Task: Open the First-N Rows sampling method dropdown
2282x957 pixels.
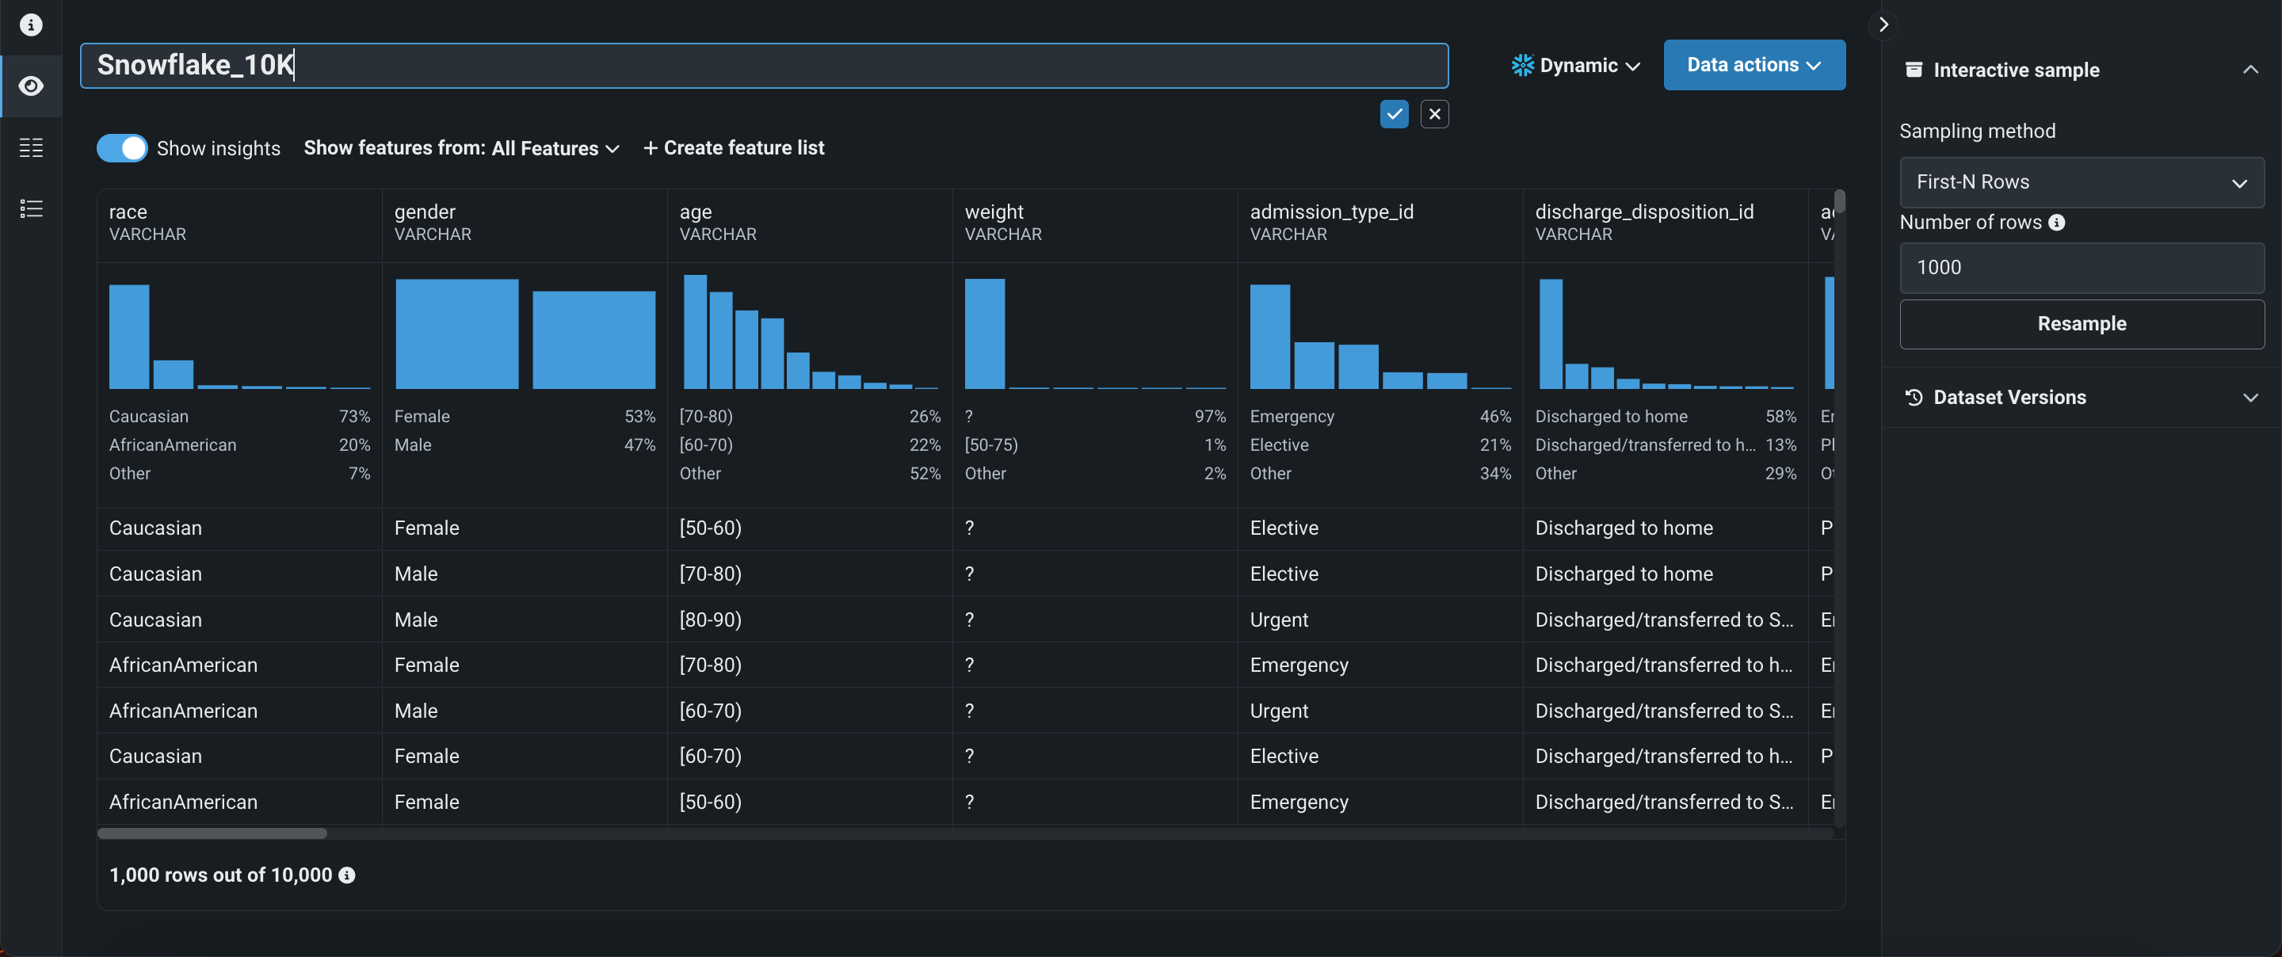Action: (x=2081, y=181)
